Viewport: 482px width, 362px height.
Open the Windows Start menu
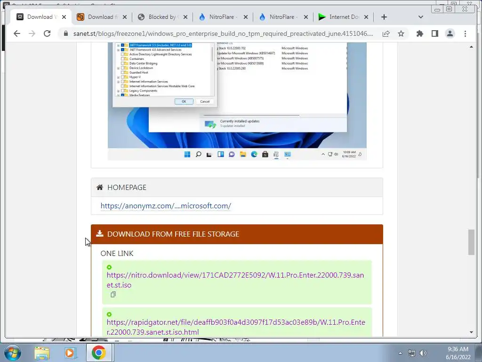coord(12,353)
